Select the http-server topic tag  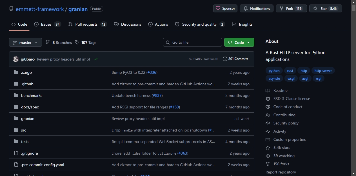[x=323, y=71]
